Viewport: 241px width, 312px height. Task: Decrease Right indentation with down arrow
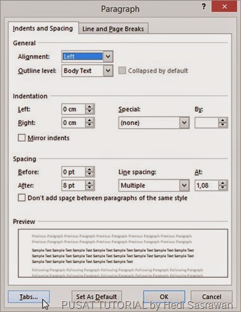[x=89, y=125]
